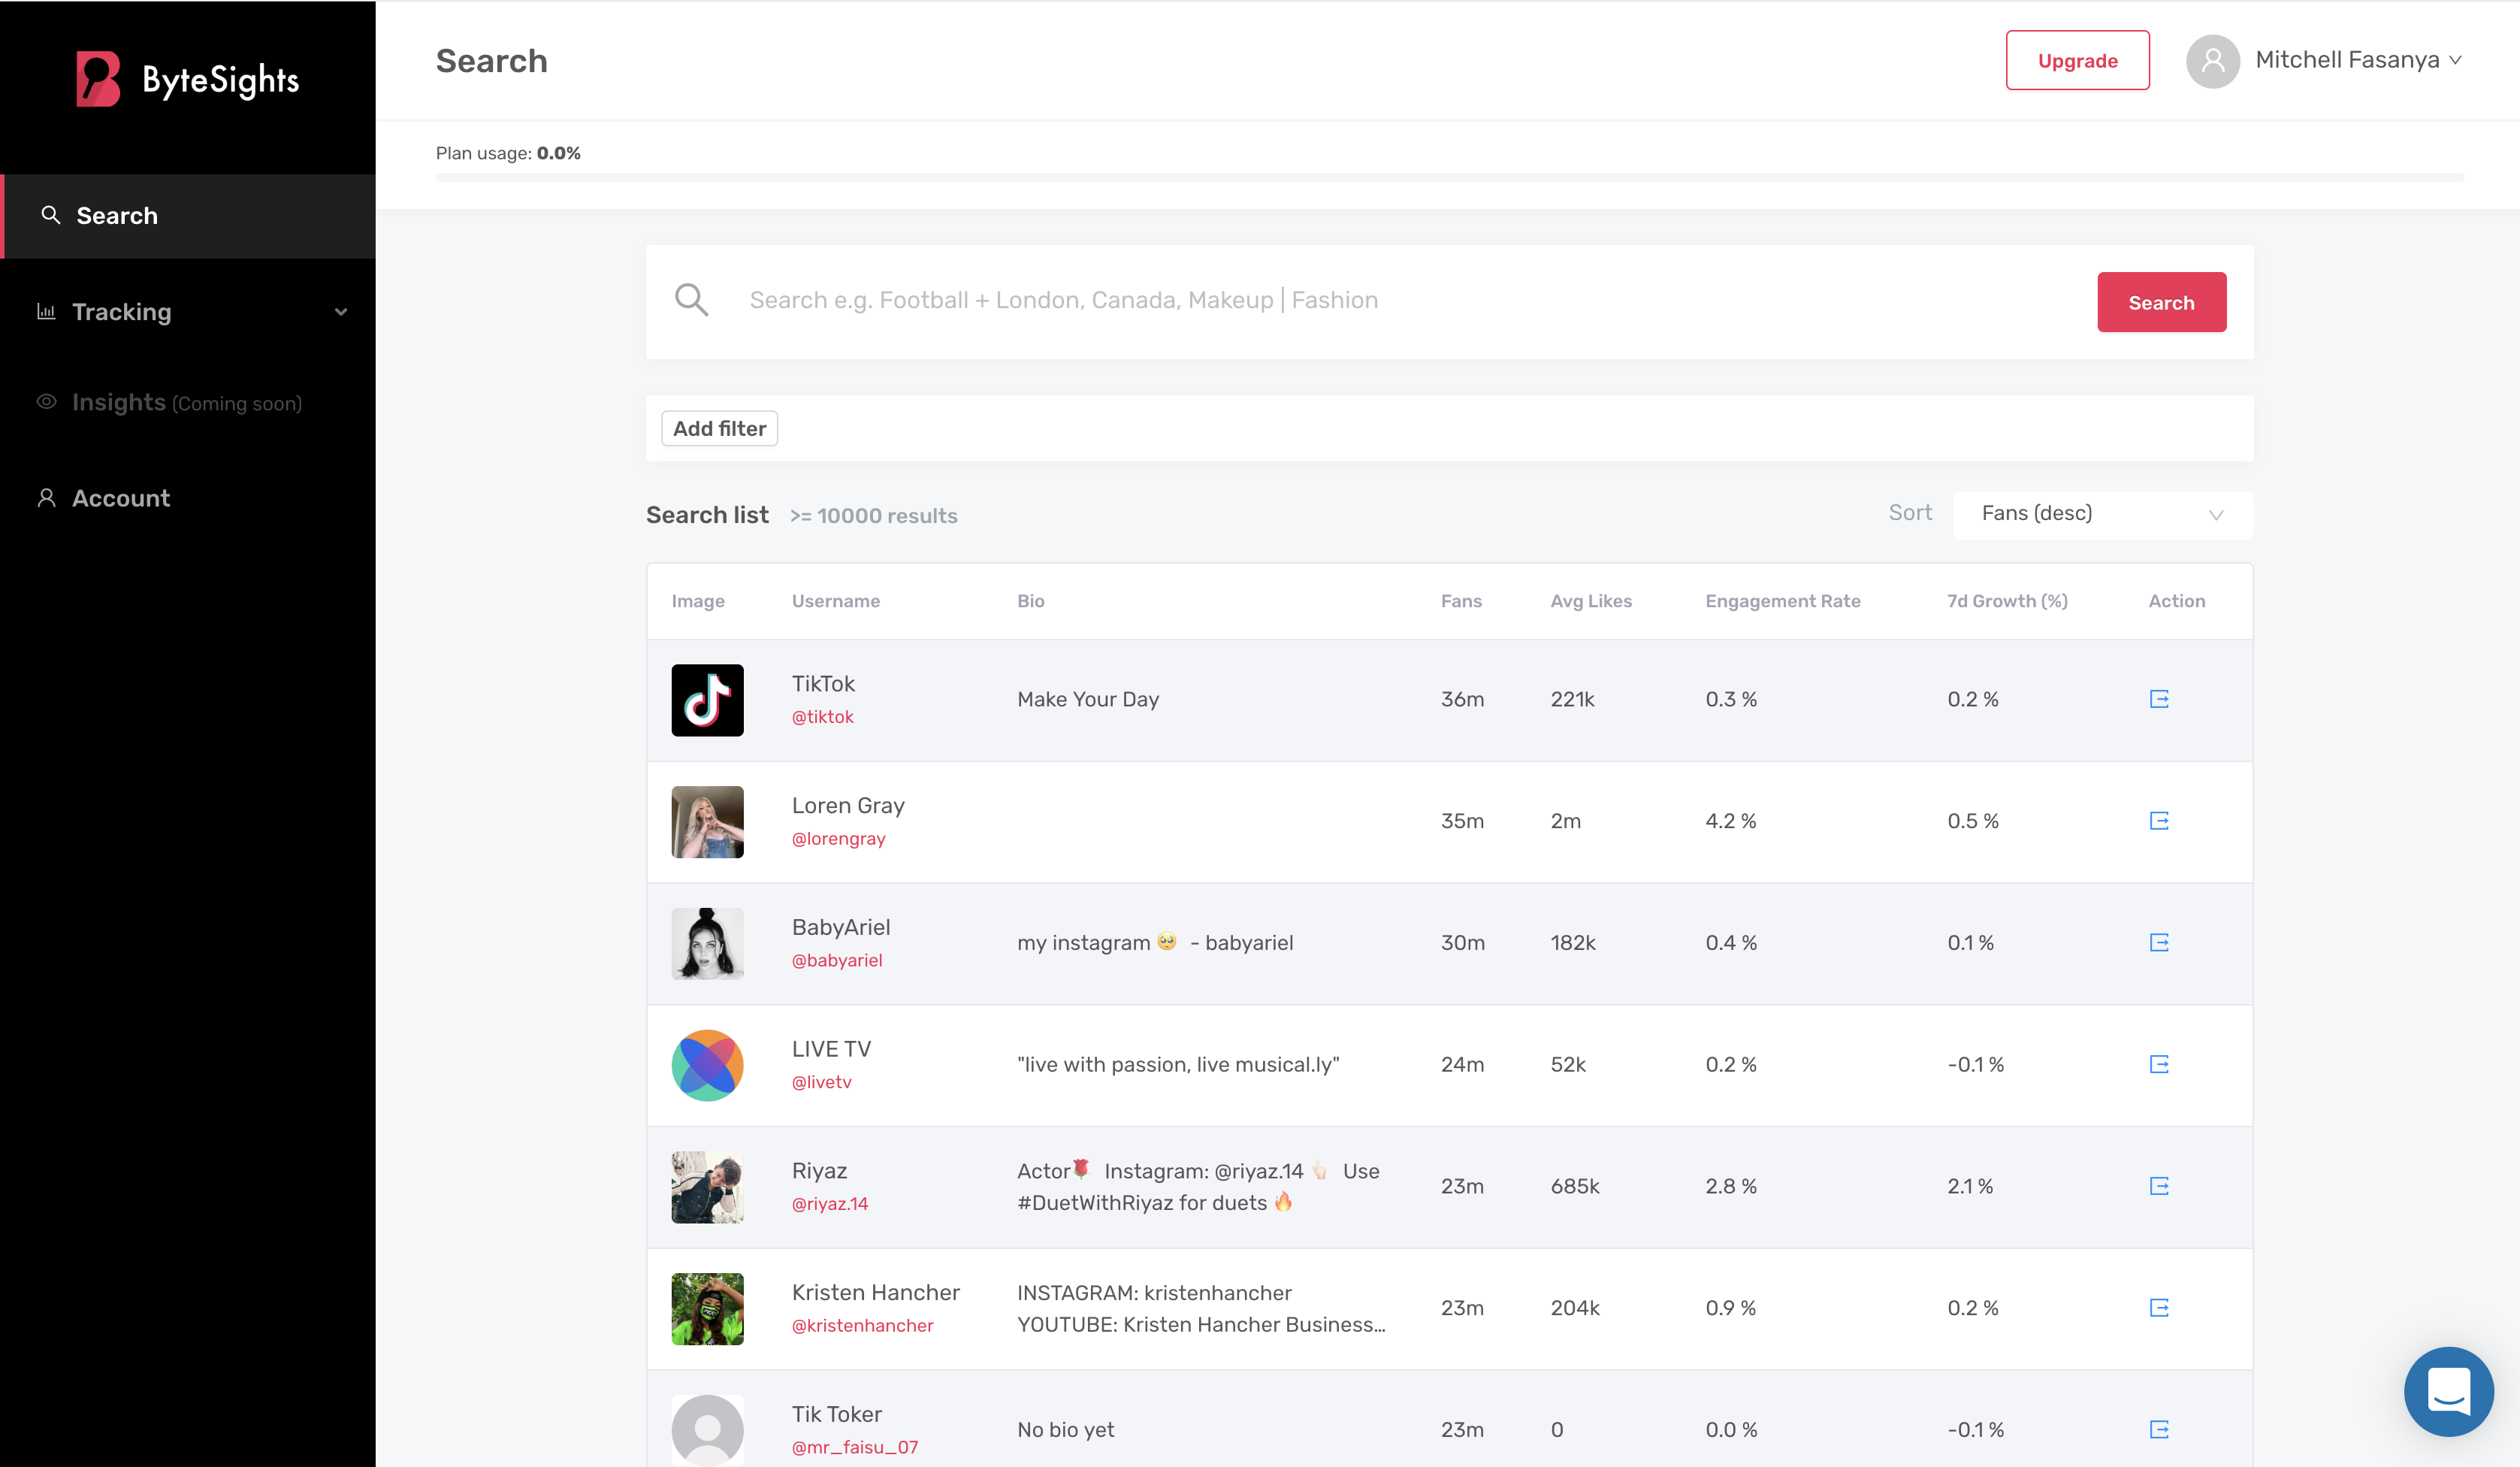Select the Search icon in the sidebar
Viewport: 2520px width, 1467px height.
click(x=50, y=215)
